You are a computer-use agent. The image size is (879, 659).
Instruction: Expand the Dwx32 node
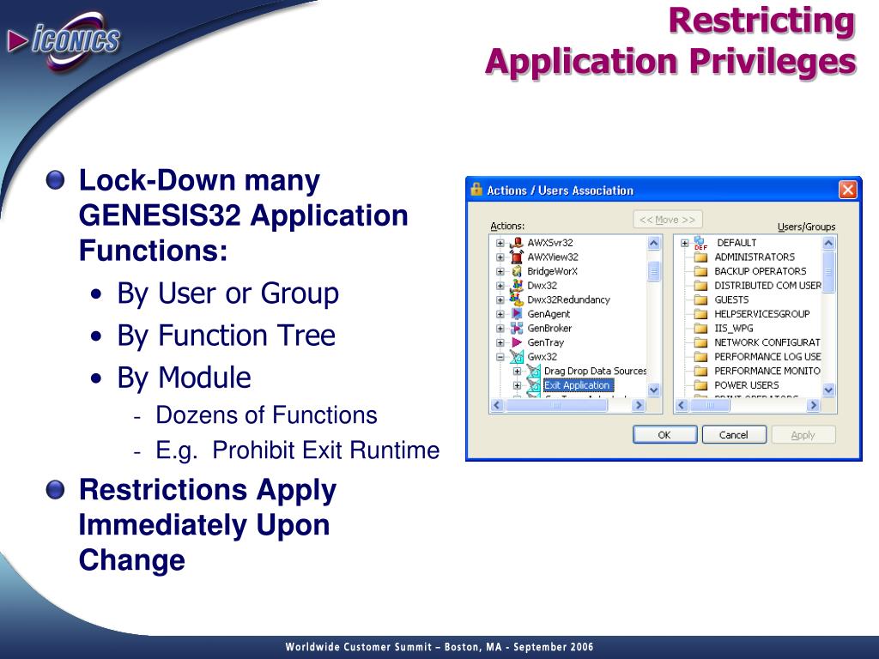pos(500,286)
